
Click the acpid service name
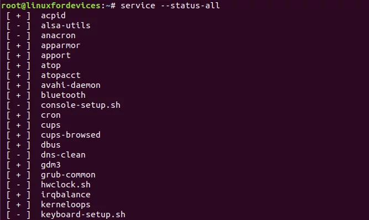53,15
